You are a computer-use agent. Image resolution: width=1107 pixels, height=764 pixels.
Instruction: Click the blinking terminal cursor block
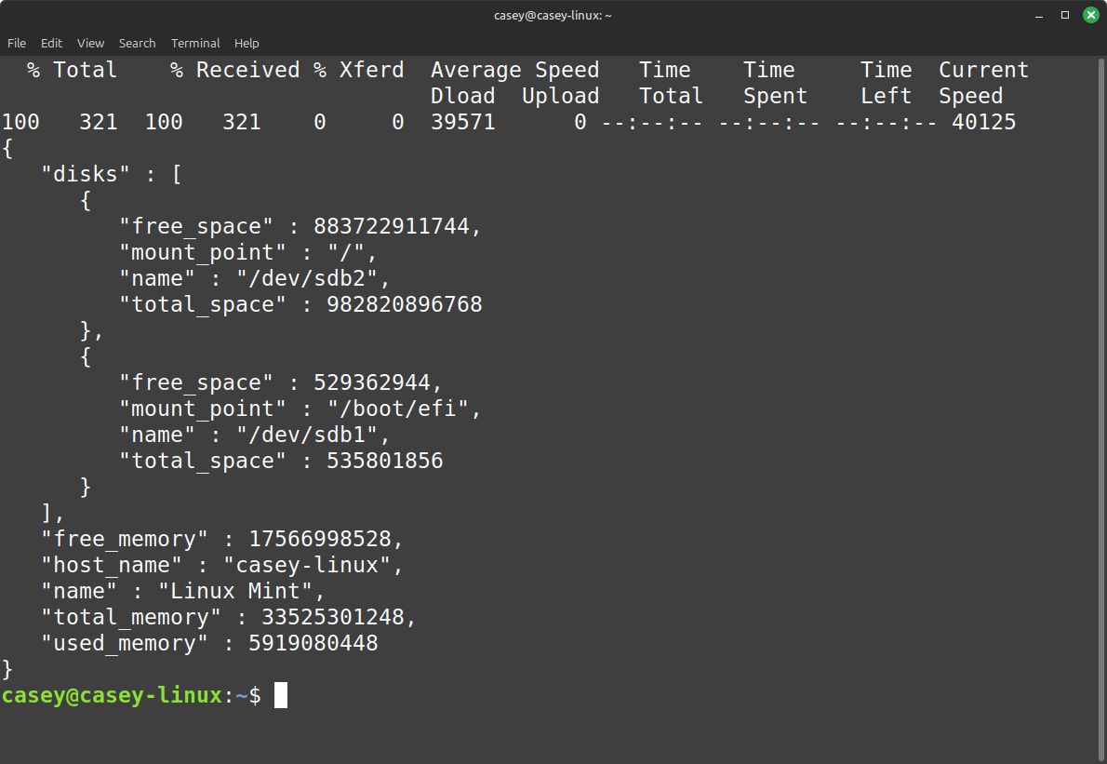(x=281, y=695)
